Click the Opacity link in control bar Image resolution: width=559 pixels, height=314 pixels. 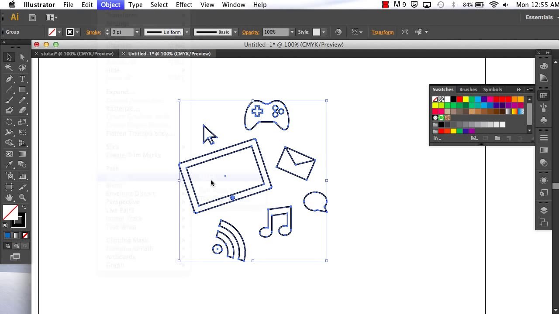(x=251, y=32)
